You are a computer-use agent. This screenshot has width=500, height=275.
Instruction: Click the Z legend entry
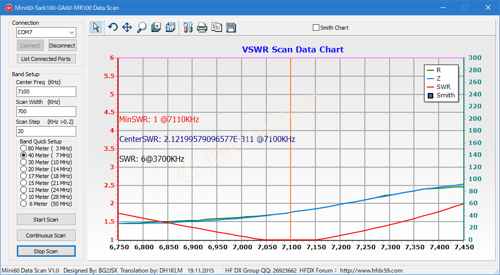point(434,79)
